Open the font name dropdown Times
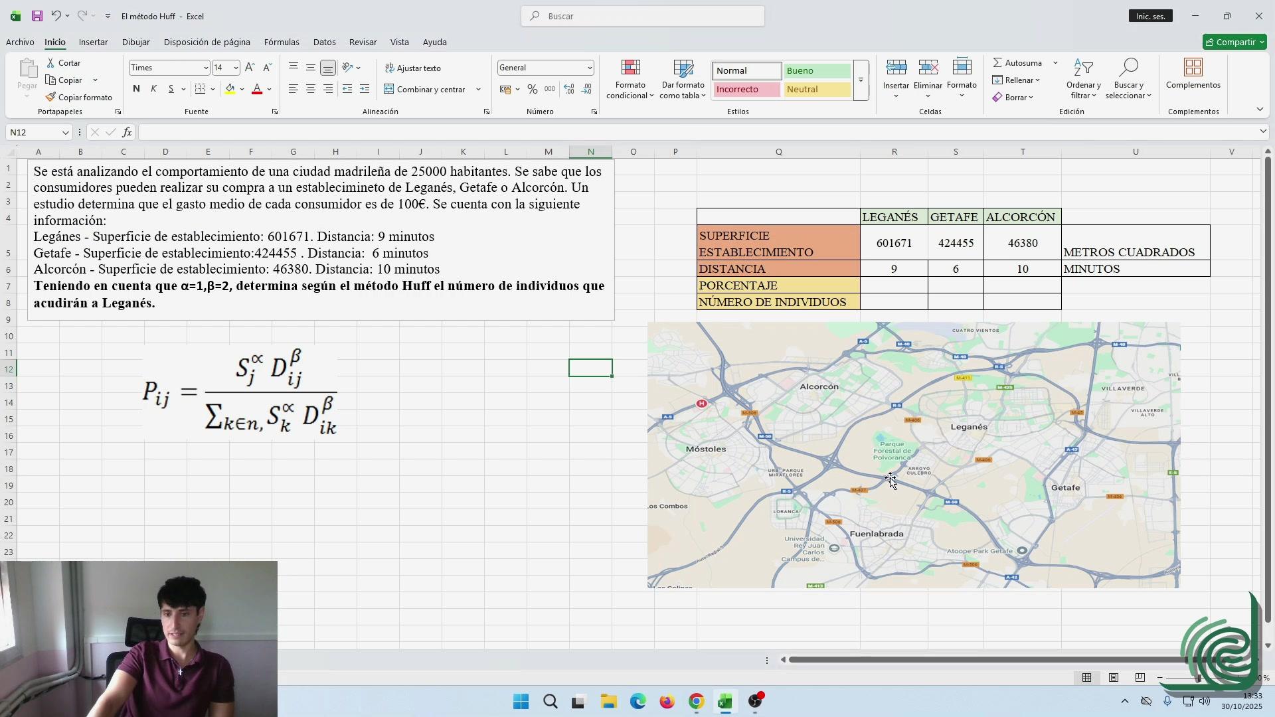 pyautogui.click(x=205, y=68)
